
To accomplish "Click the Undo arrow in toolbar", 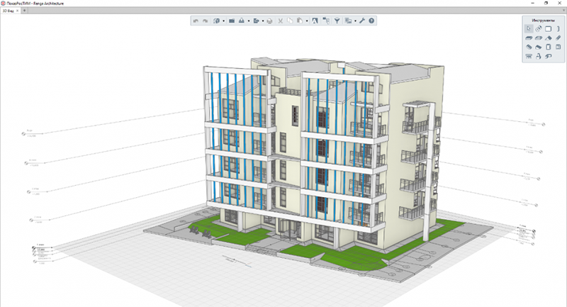I will [196, 21].
